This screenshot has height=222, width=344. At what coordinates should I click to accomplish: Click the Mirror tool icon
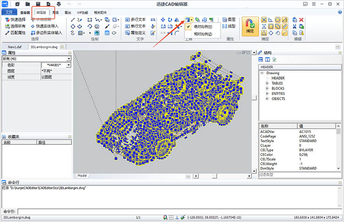point(177,20)
